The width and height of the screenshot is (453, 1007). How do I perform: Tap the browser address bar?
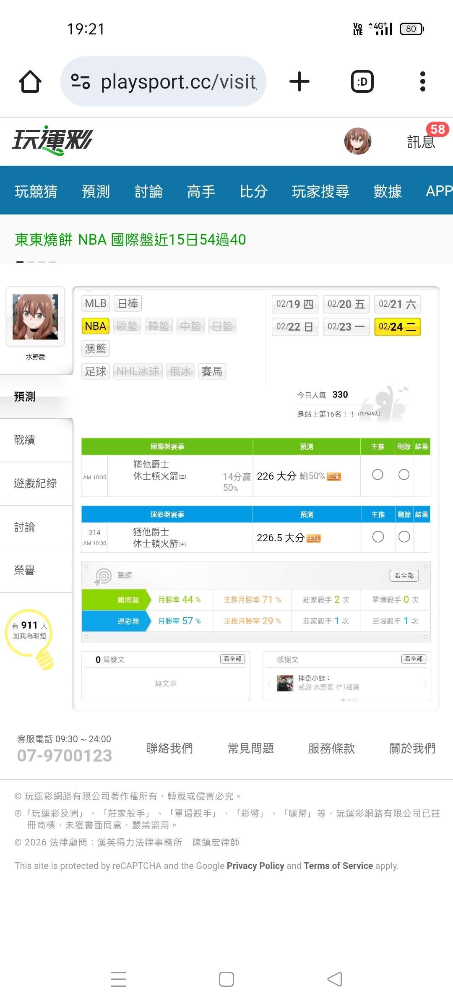tap(178, 81)
